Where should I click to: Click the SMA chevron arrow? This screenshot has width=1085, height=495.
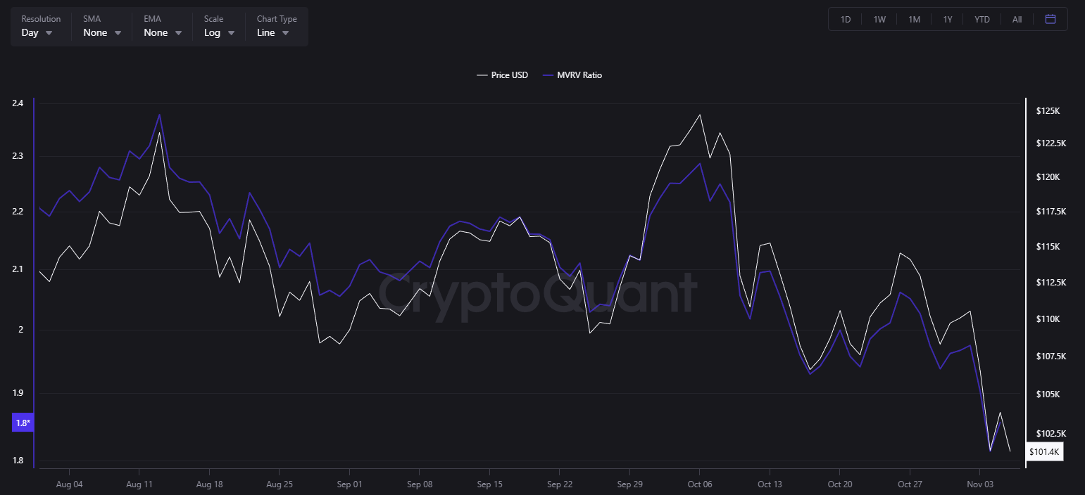tap(118, 32)
